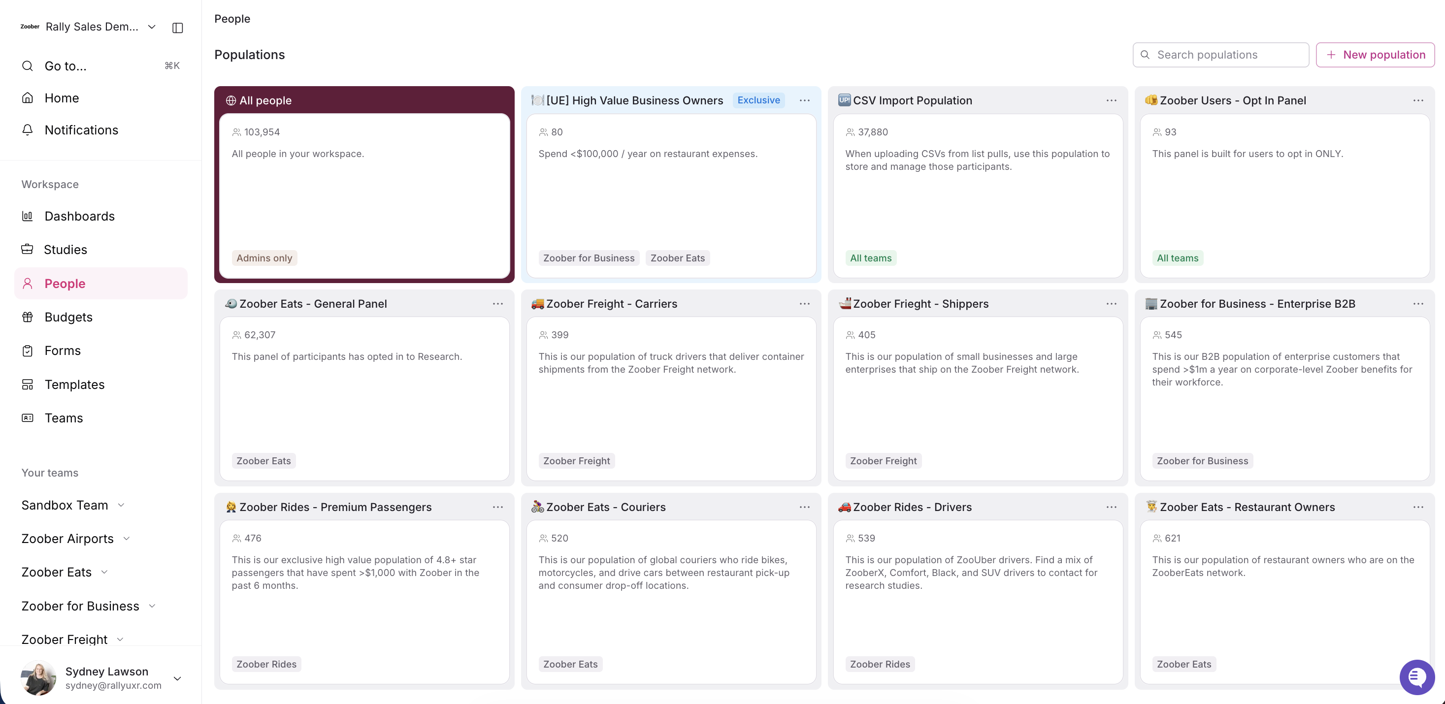Open more options for Zoober Eats - Couriers
Image resolution: width=1445 pixels, height=704 pixels.
[804, 507]
